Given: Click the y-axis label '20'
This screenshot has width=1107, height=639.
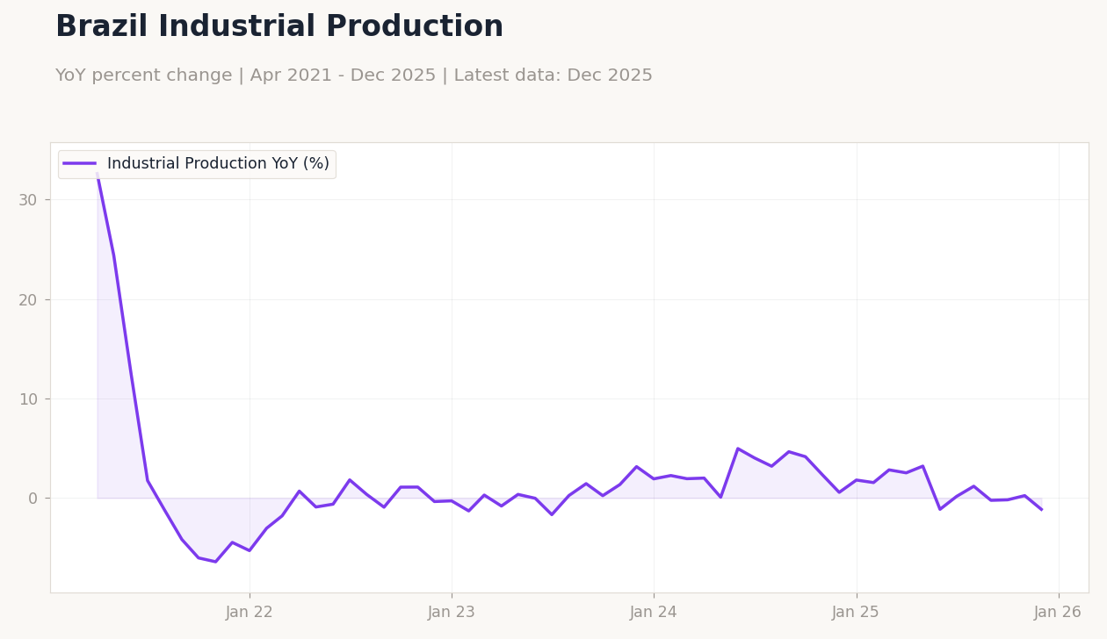Looking at the screenshot, I should [28, 299].
